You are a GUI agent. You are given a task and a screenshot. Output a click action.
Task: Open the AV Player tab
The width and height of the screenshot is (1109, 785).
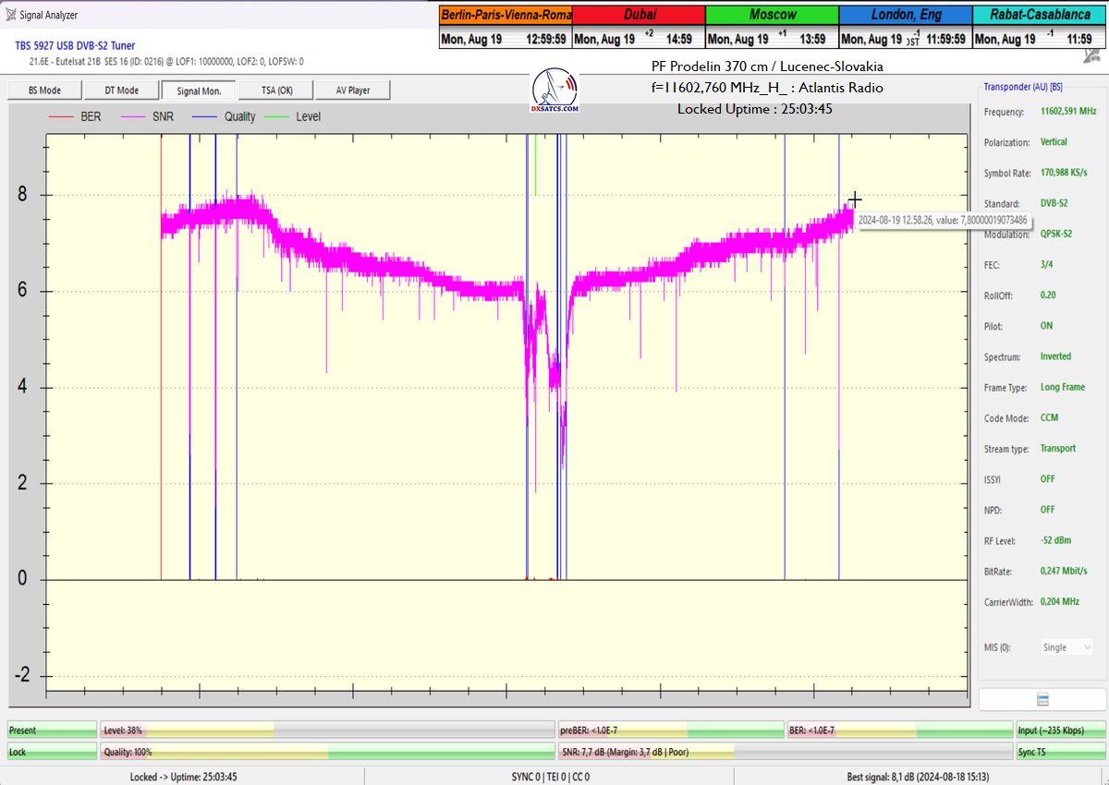pyautogui.click(x=352, y=91)
